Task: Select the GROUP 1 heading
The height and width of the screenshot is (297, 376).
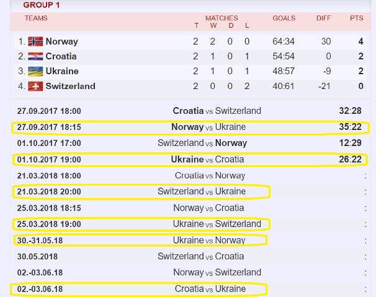Action: pos(41,5)
